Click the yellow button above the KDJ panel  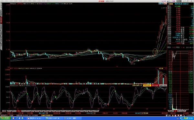tap(147, 85)
